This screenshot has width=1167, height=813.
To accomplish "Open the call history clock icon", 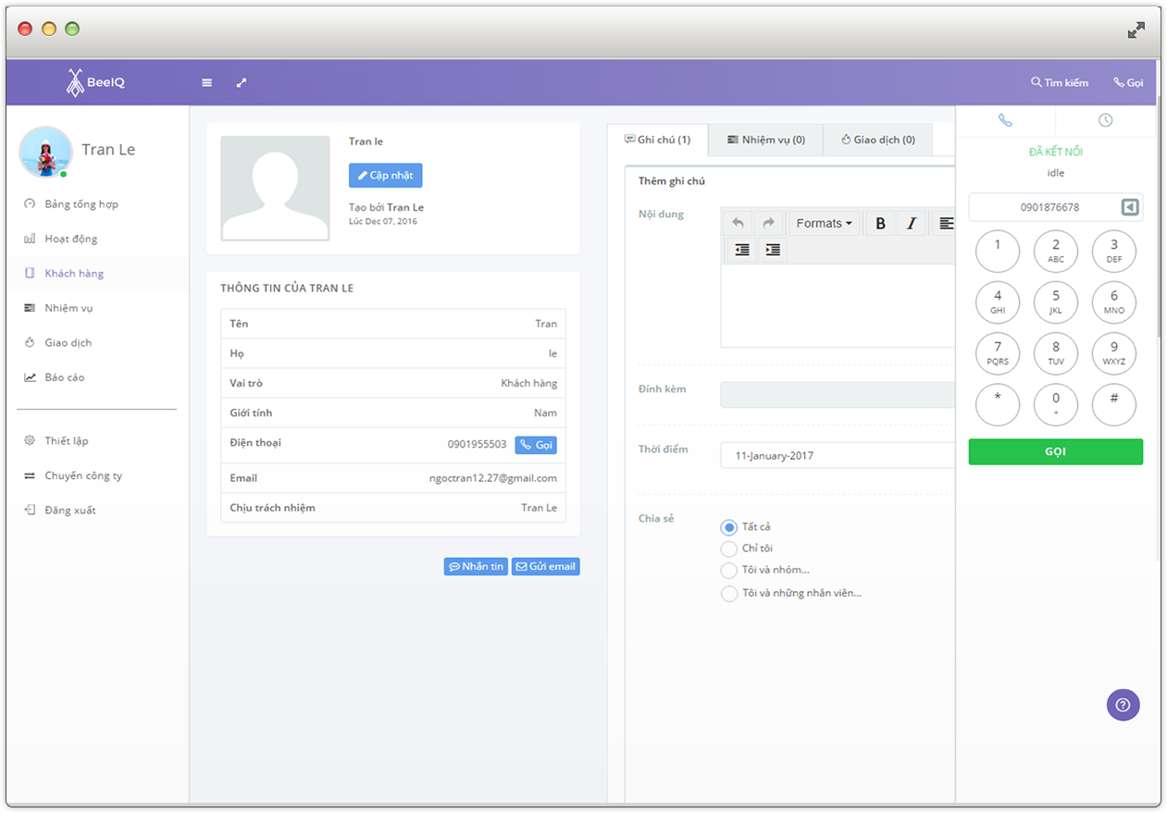I will tap(1105, 120).
